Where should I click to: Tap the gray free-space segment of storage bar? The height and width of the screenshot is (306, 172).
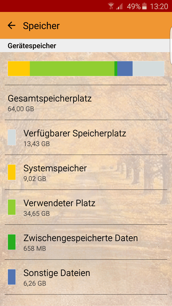149,69
